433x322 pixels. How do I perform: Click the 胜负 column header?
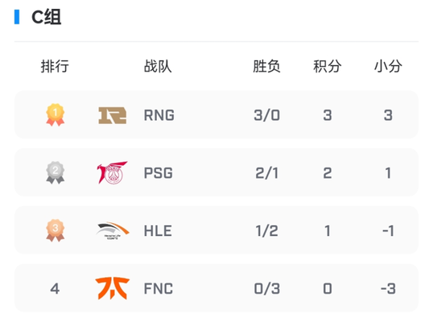point(266,66)
